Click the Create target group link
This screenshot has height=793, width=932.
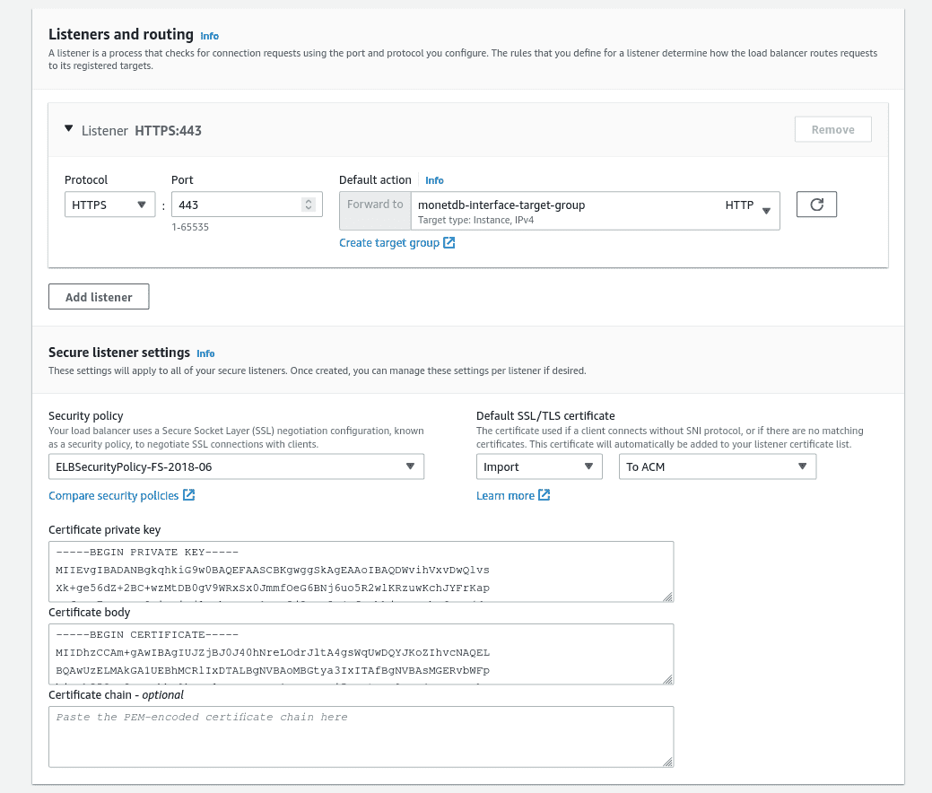pyautogui.click(x=397, y=242)
